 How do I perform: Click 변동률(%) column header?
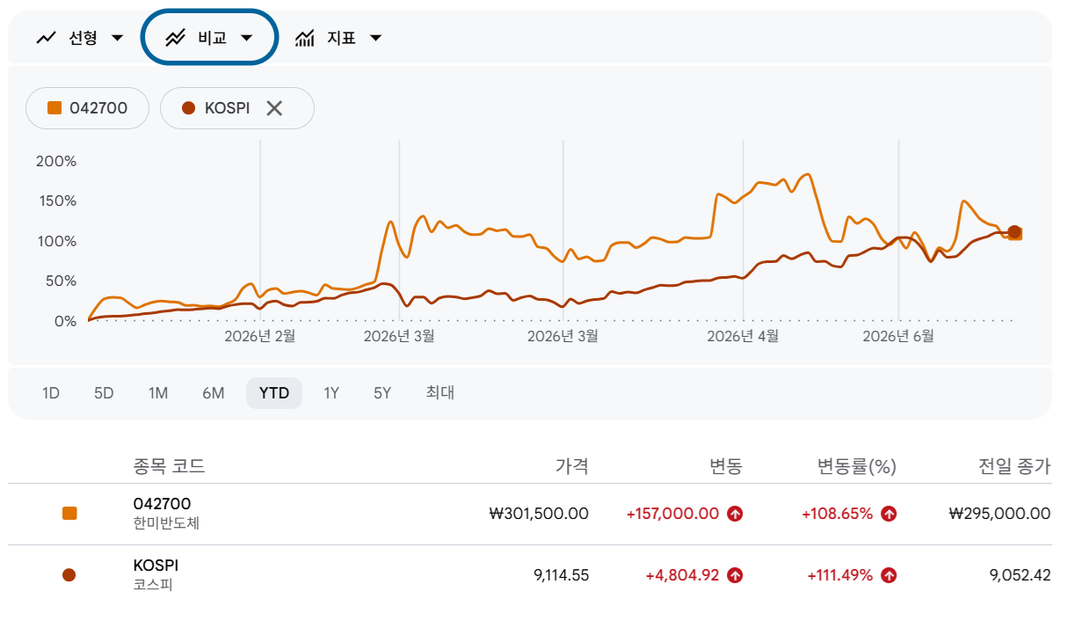(857, 466)
